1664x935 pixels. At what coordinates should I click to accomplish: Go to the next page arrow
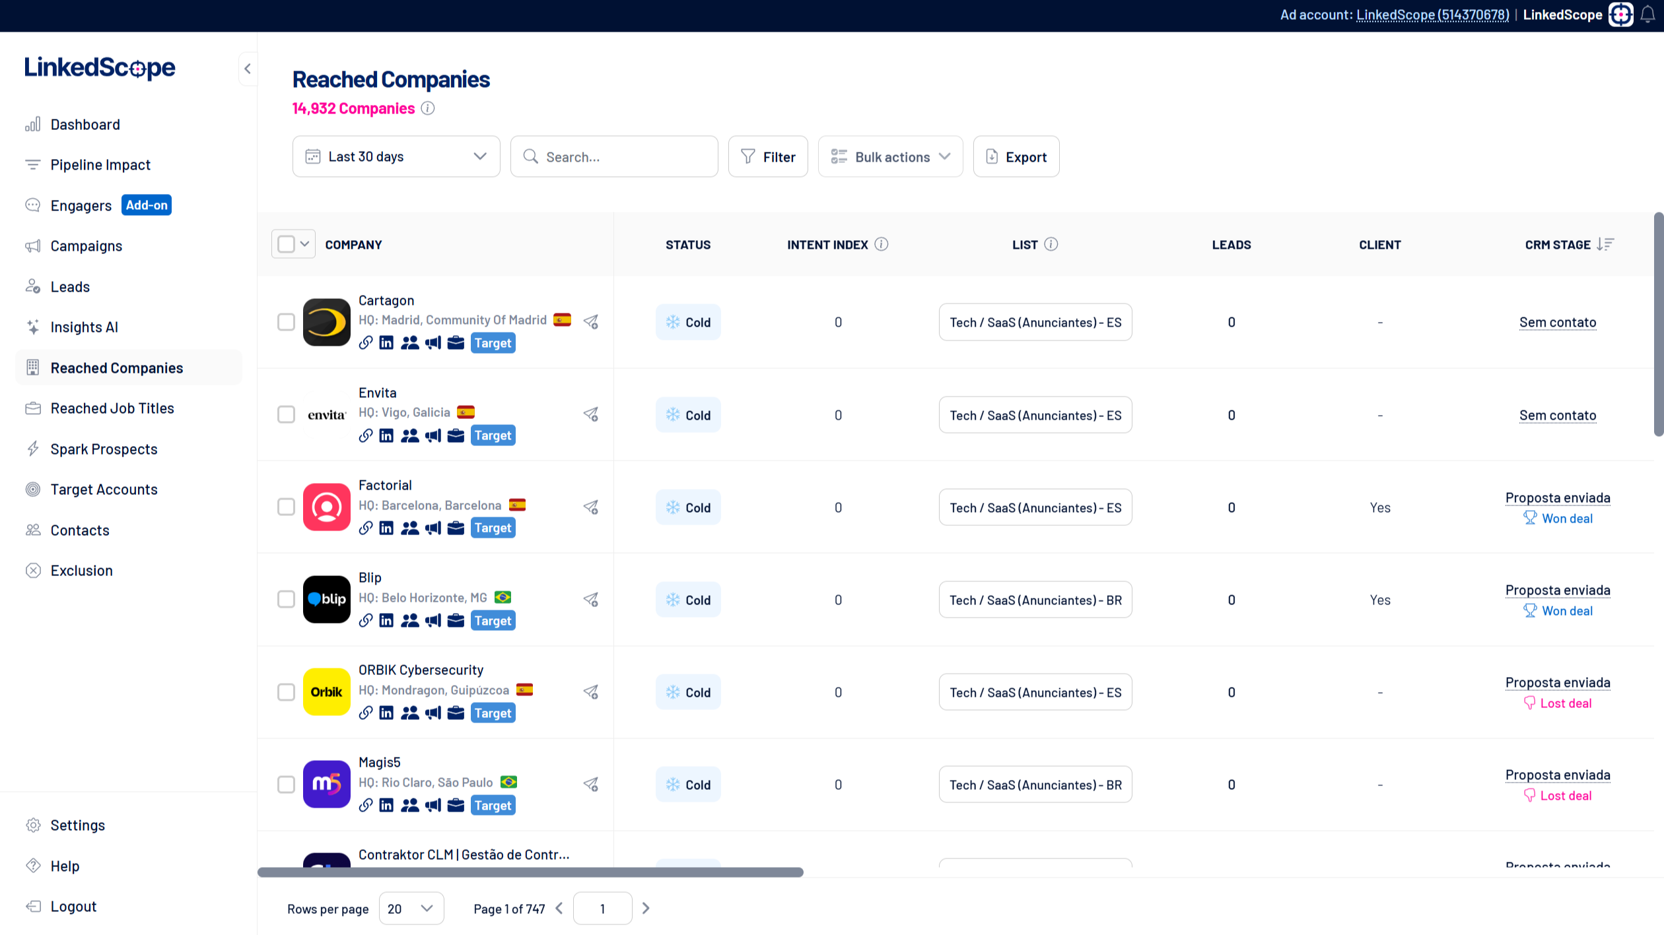646,909
